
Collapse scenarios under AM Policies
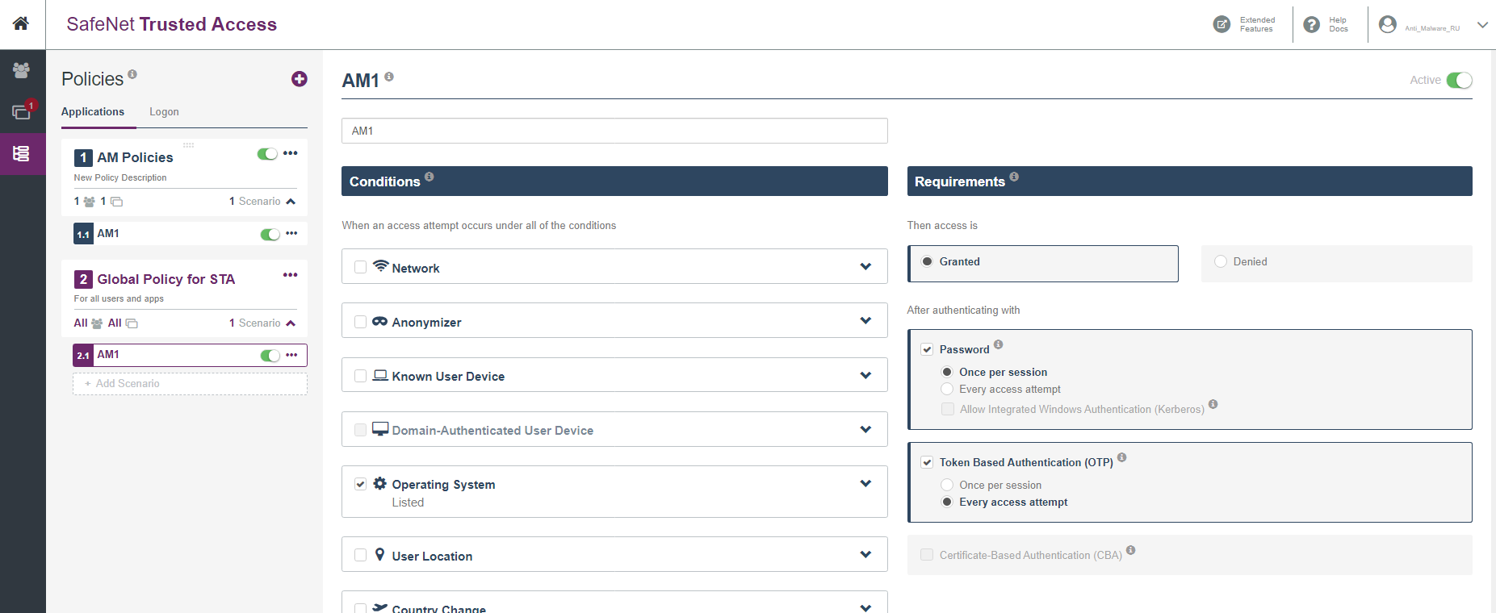[x=291, y=202]
